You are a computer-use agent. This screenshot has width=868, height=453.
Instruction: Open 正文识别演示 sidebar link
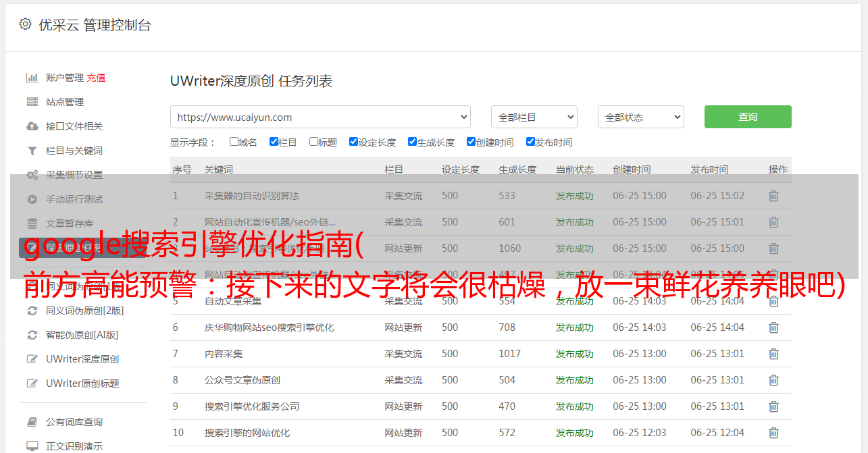(74, 446)
